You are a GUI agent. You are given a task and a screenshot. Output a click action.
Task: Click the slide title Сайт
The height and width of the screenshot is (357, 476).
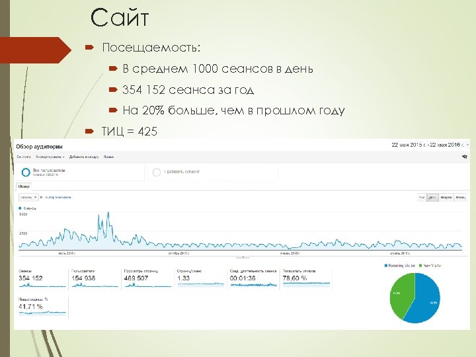(x=120, y=18)
